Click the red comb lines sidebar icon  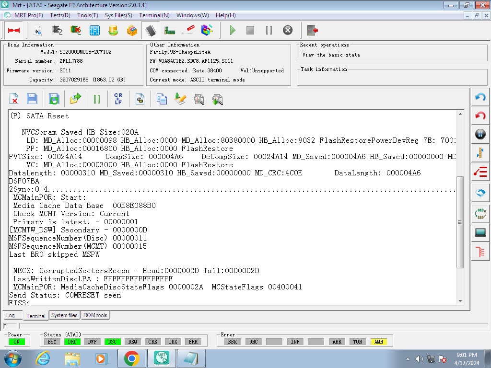click(x=480, y=251)
